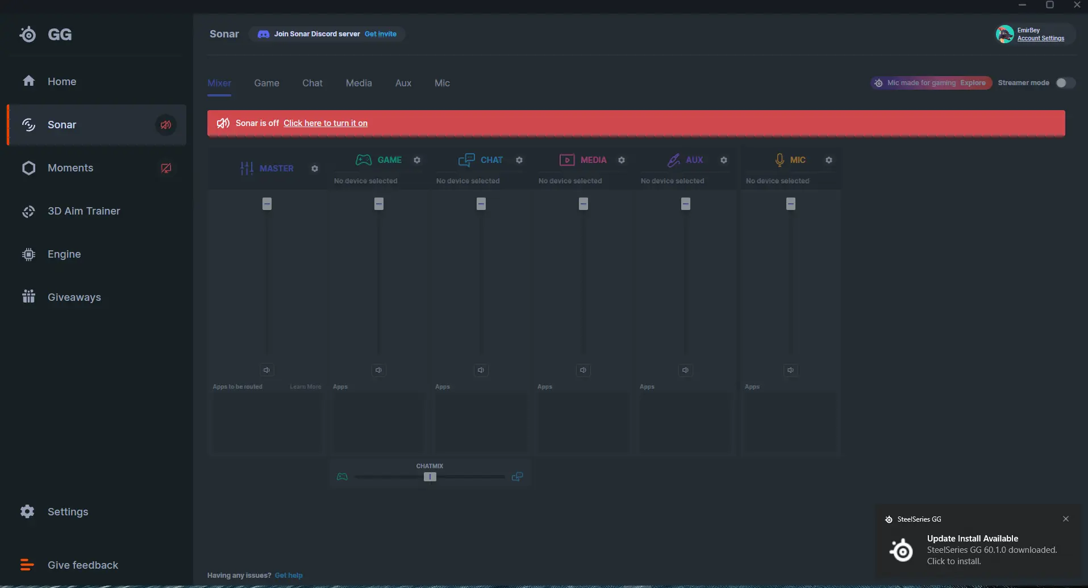Click the ChatMix game controller icon
Screen dimensions: 1088x588
[342, 477]
